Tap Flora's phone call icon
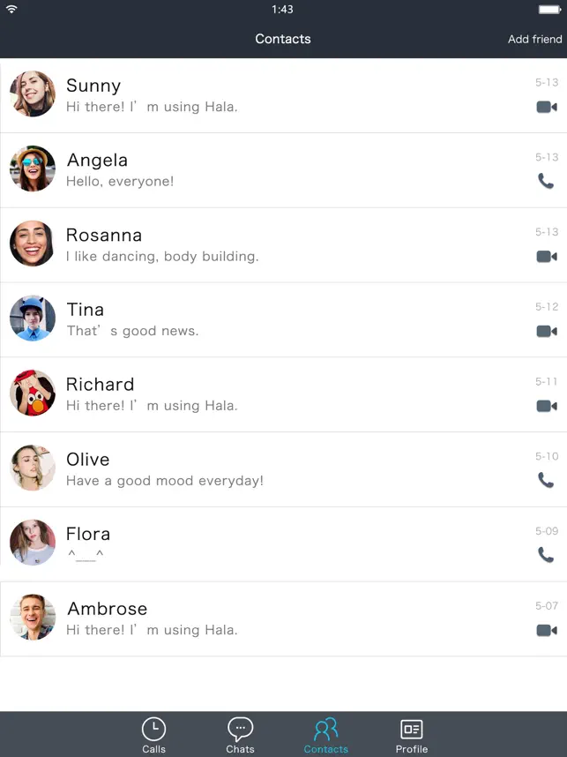 pyautogui.click(x=546, y=555)
